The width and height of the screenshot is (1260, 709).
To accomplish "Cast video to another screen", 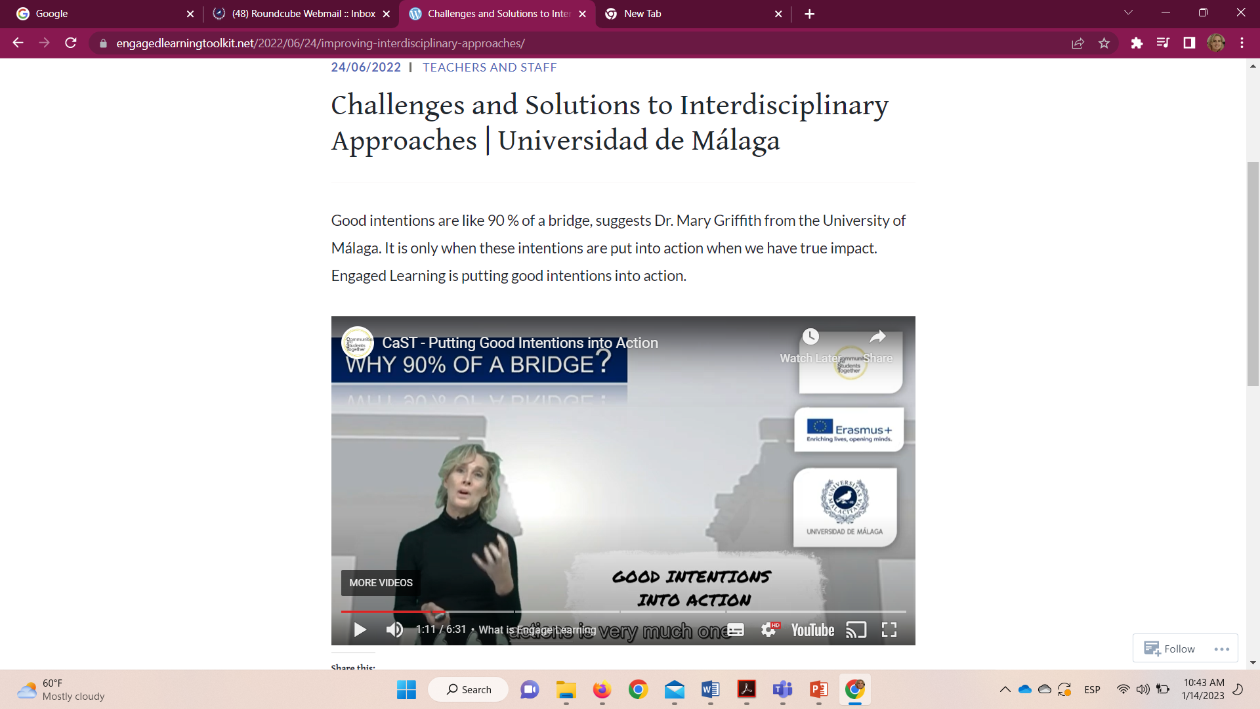I will click(x=856, y=630).
